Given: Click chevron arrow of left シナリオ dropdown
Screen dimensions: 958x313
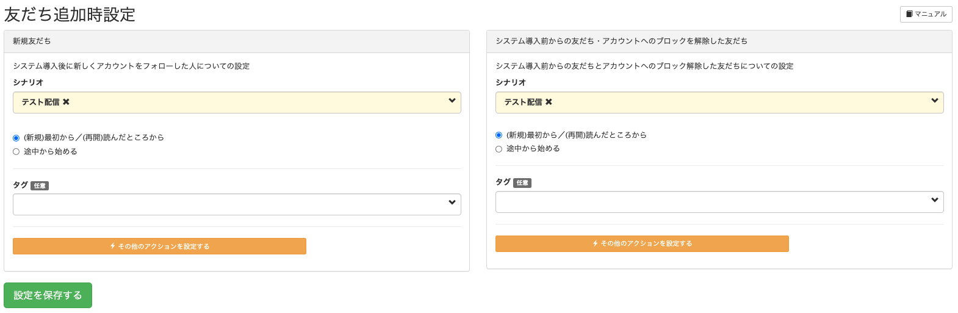Looking at the screenshot, I should pos(452,101).
